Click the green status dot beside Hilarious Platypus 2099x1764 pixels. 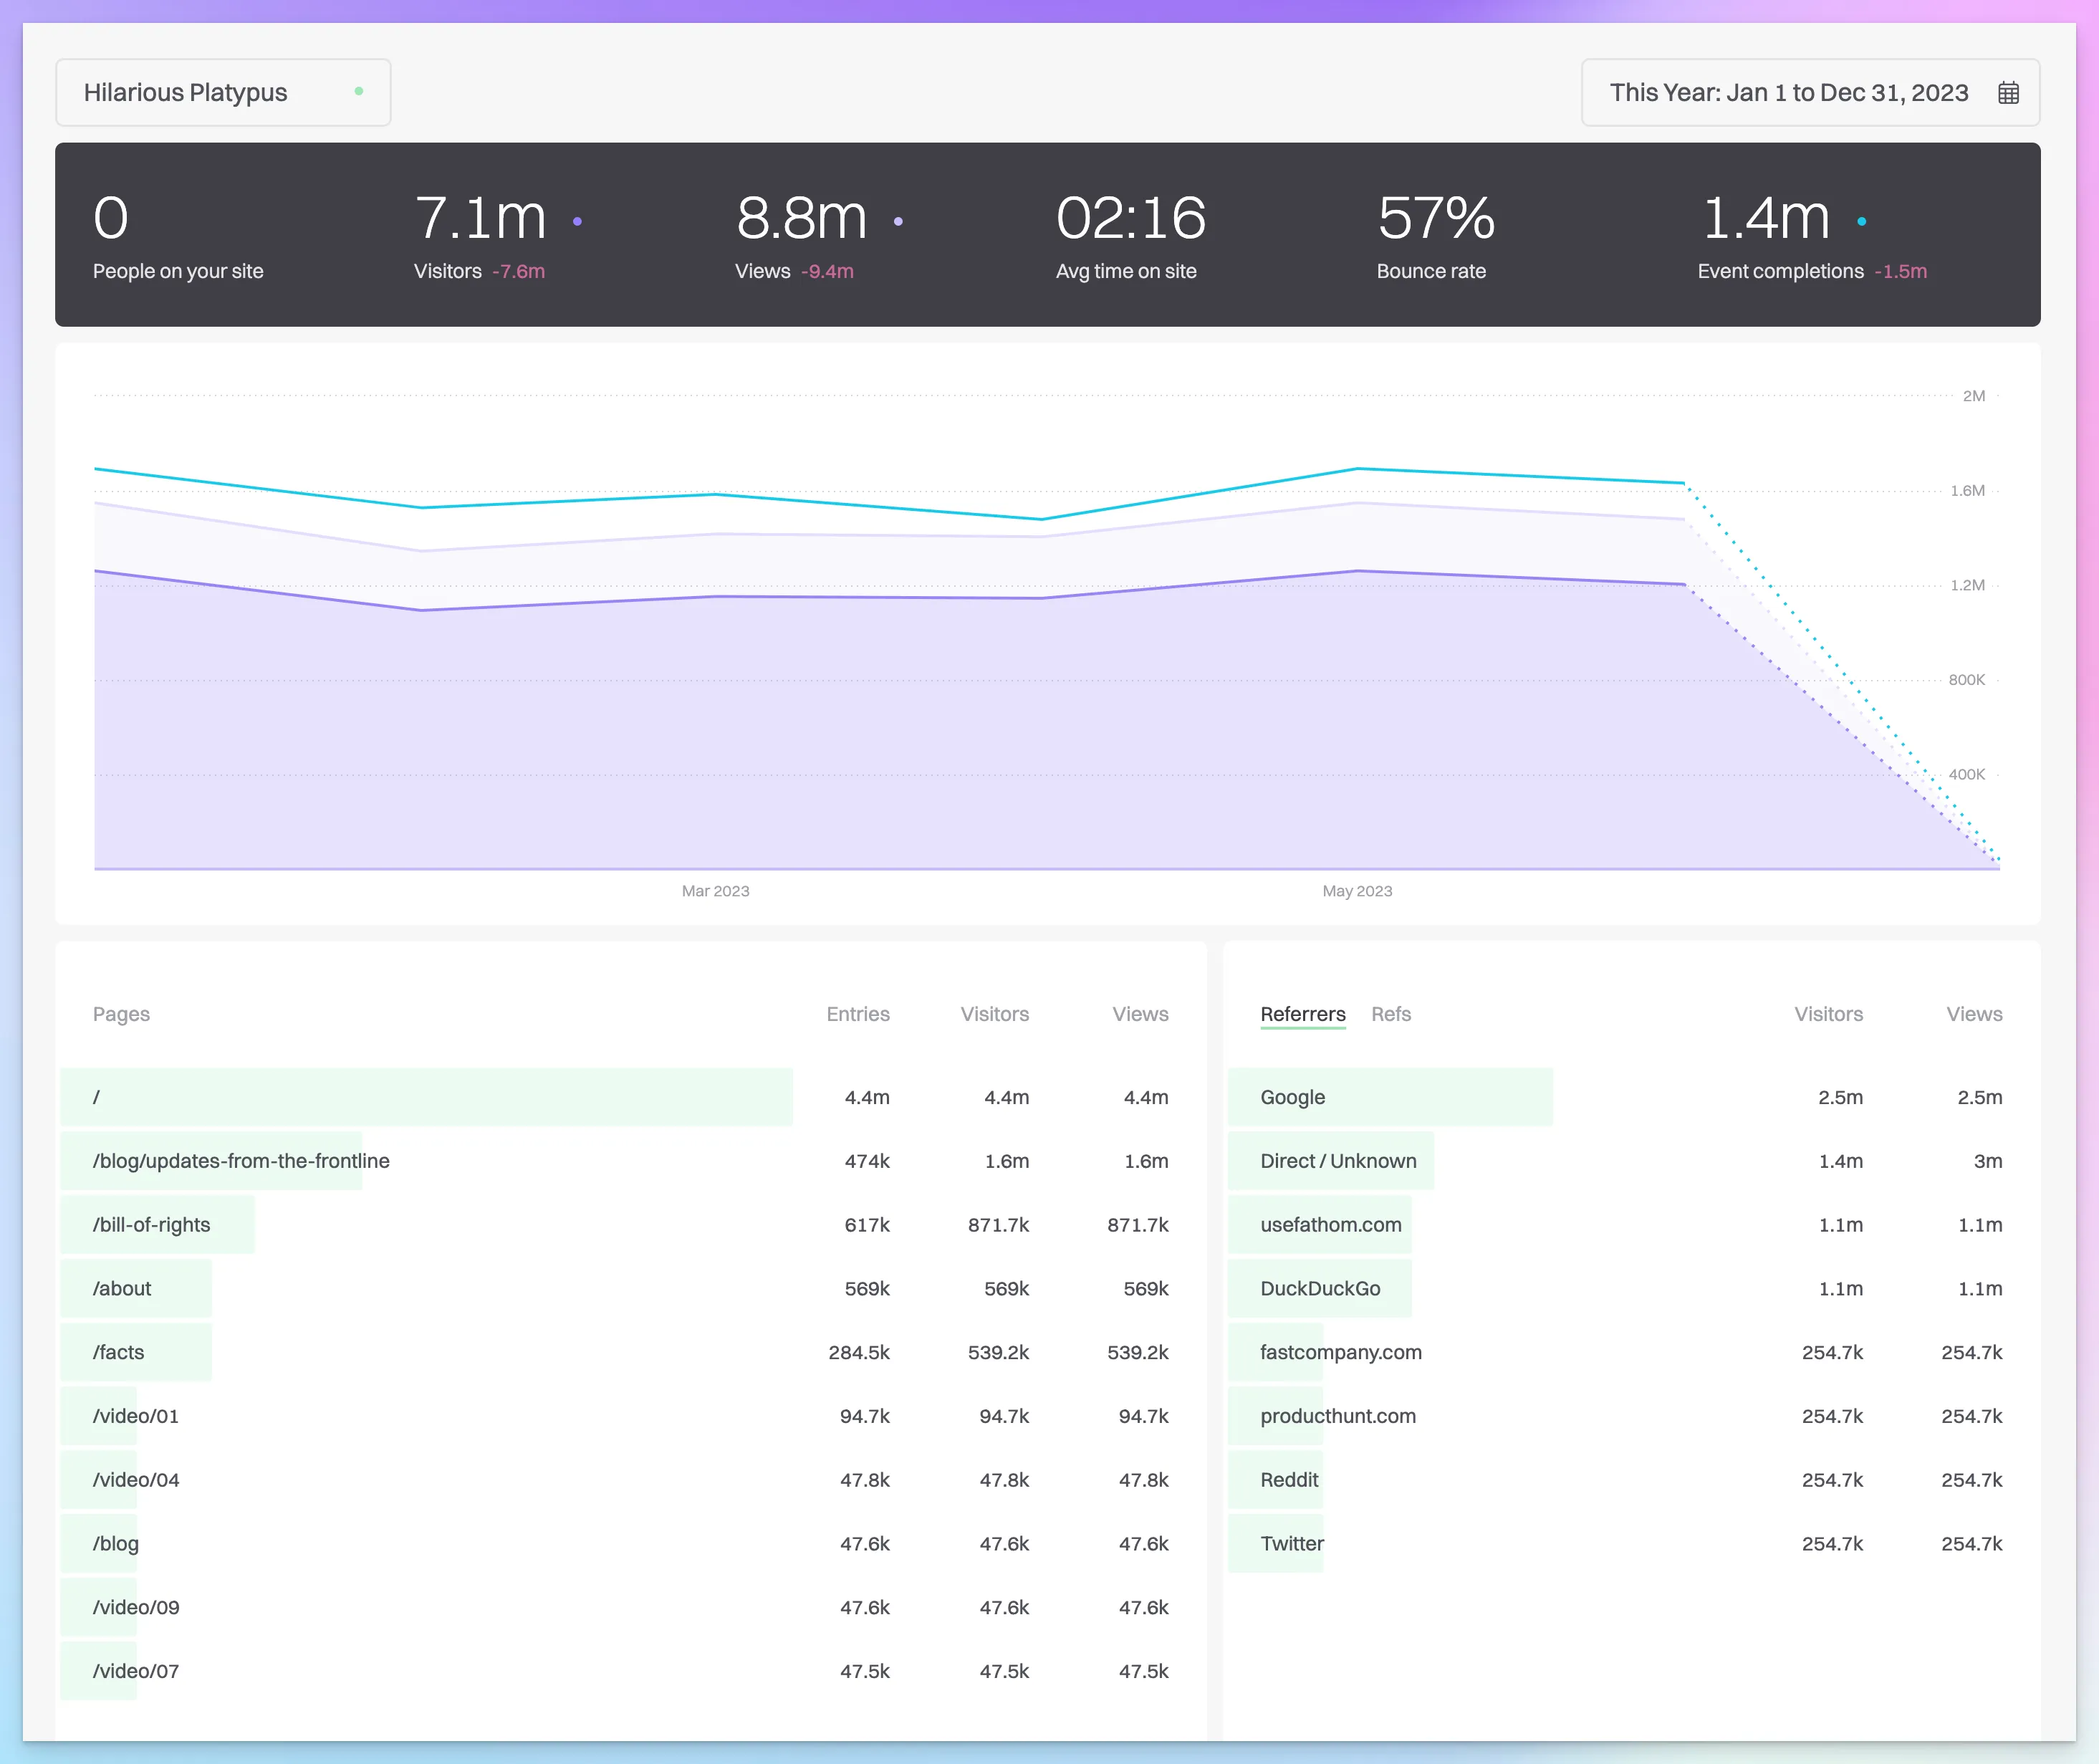tap(360, 91)
